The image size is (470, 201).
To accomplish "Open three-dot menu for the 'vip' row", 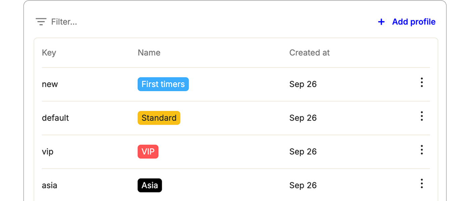I will click(x=422, y=150).
